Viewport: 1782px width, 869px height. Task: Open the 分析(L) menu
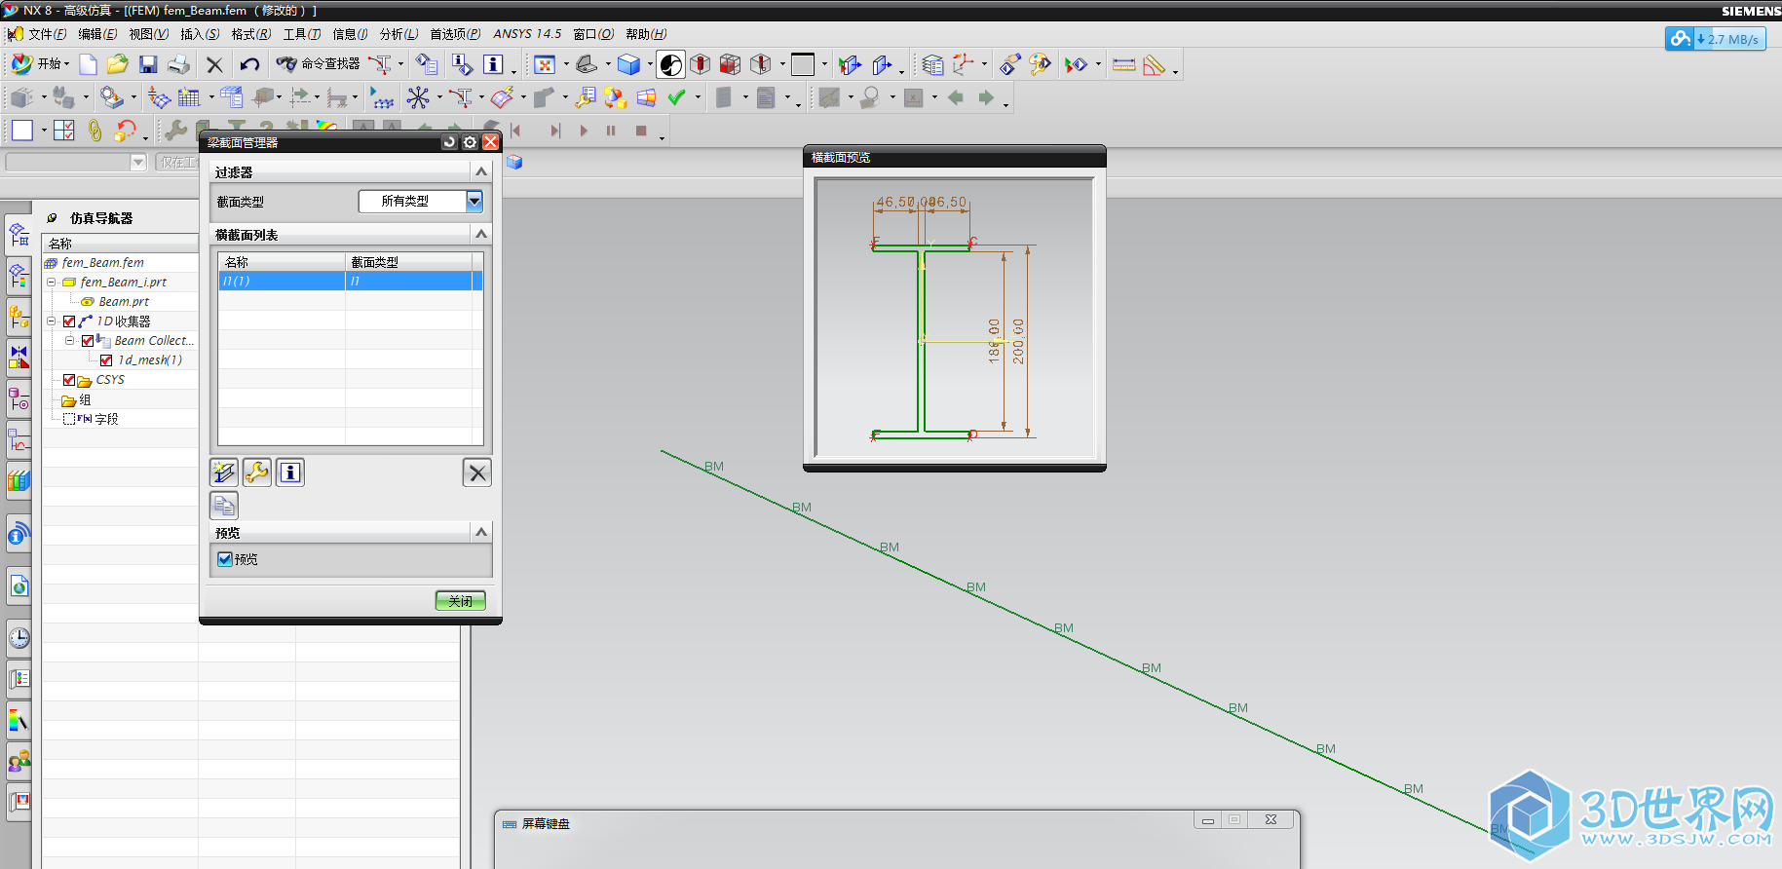coord(399,34)
